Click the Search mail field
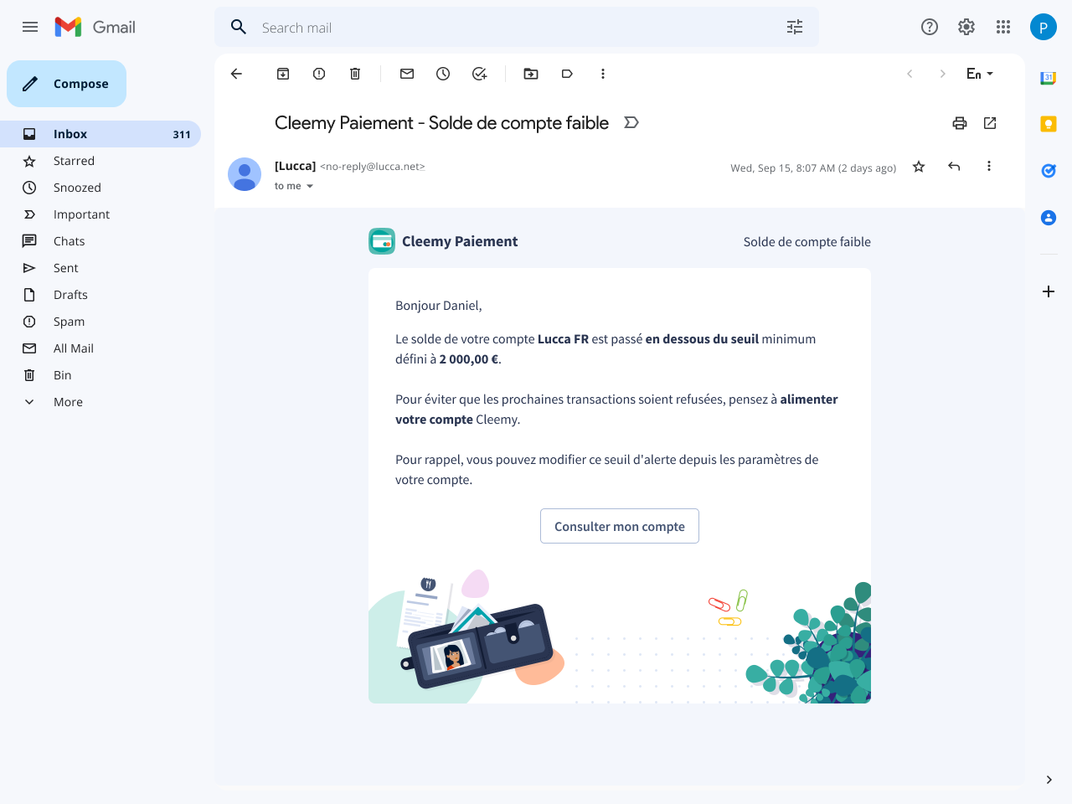1072x804 pixels. point(517,27)
